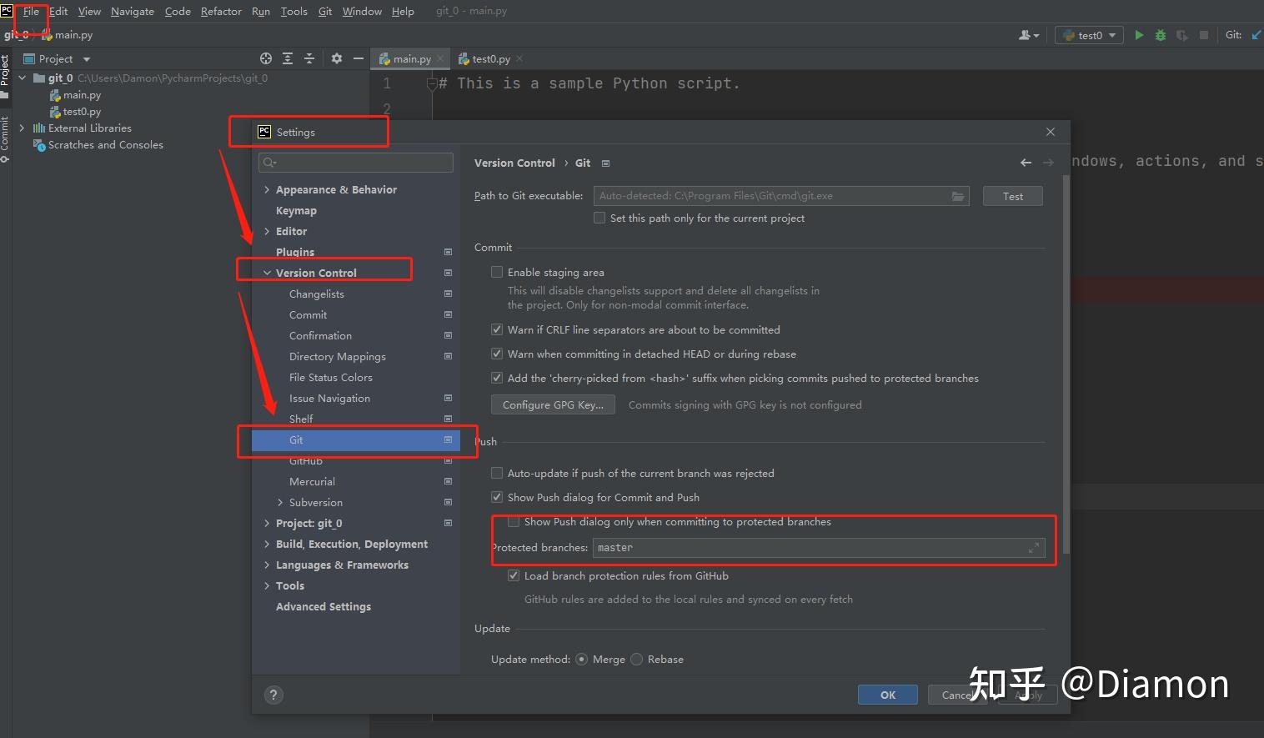The width and height of the screenshot is (1264, 738).
Task: Click the green Run button in the toolbar
Action: coord(1139,35)
